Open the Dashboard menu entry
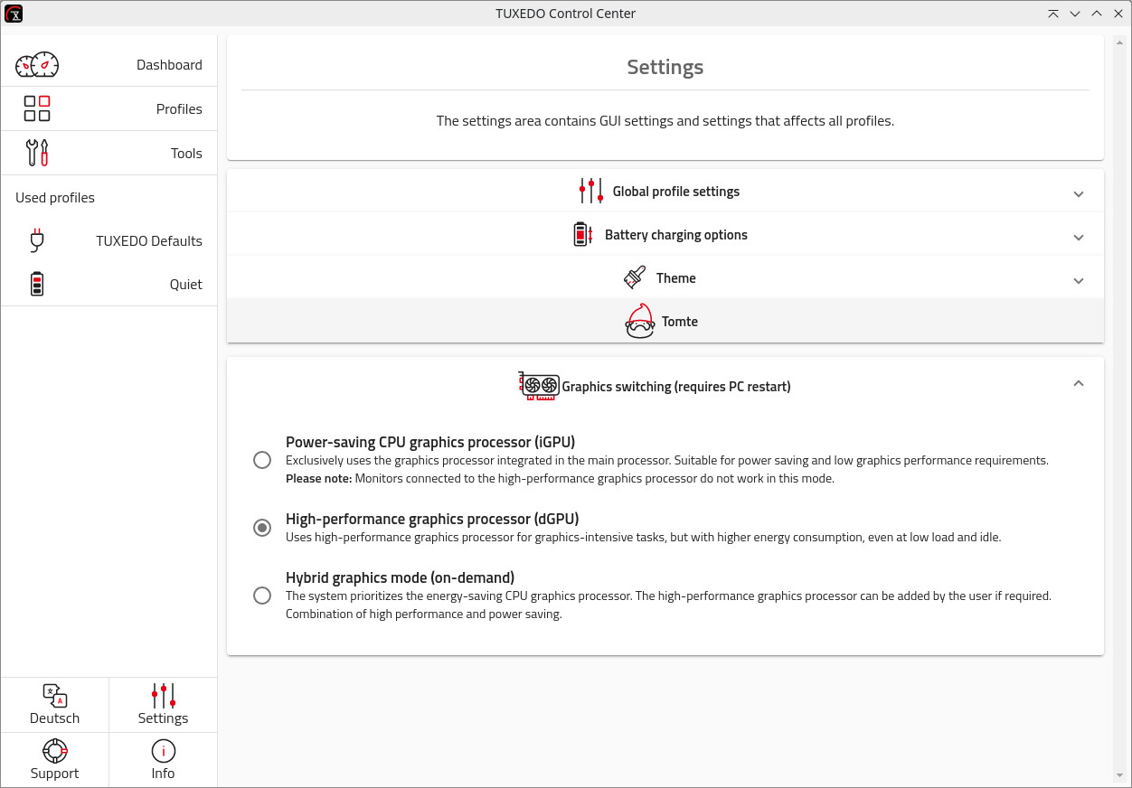 (x=109, y=65)
